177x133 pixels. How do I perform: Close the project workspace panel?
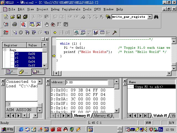[47, 39]
